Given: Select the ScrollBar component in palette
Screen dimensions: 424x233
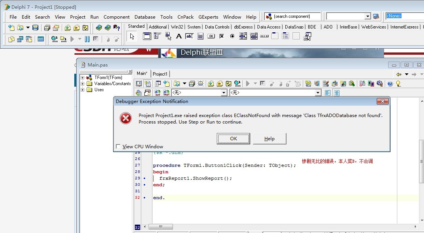Looking at the screenshot, I should point(264,36).
